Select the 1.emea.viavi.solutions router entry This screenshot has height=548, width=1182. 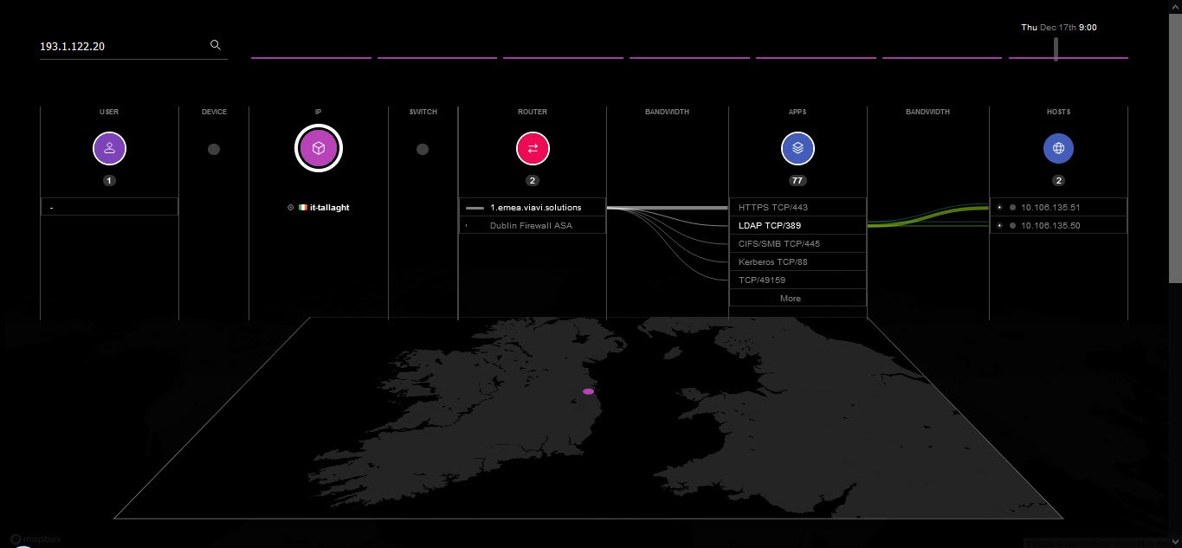[535, 208]
